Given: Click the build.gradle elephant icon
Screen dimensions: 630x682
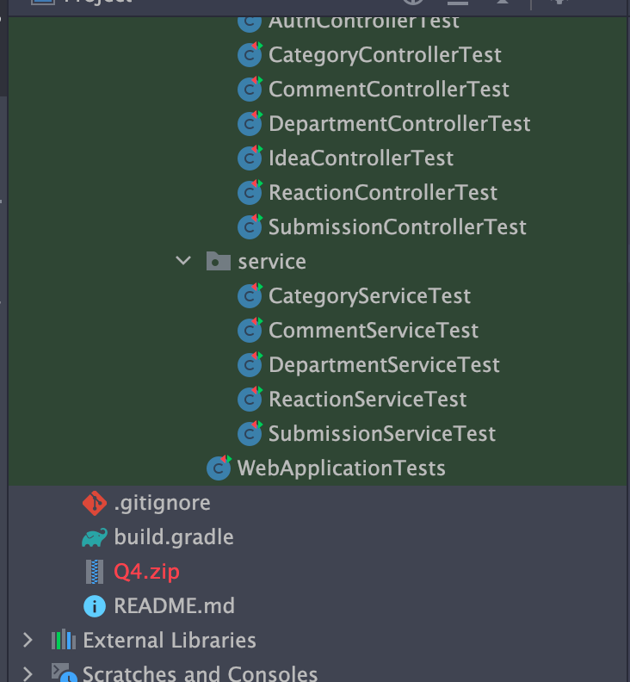Looking at the screenshot, I should 94,537.
